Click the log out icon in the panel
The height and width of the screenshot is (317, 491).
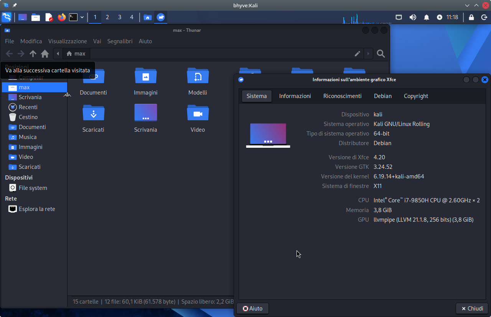(x=484, y=17)
